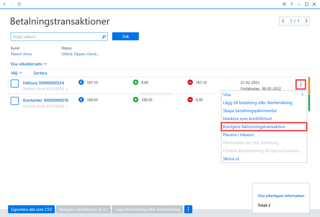Click Redigera identifierare (0 st.) button
The image size is (320, 217).
click(x=83, y=209)
